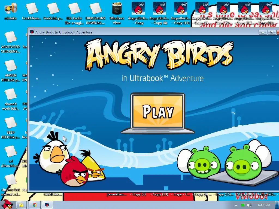Select 'this looks like a vagi...' desktop file

tap(74, 13)
